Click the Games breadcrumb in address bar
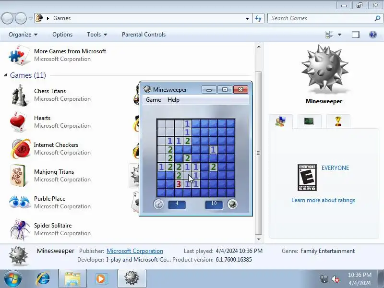Viewport: 384px width, 288px height. pyautogui.click(x=62, y=18)
